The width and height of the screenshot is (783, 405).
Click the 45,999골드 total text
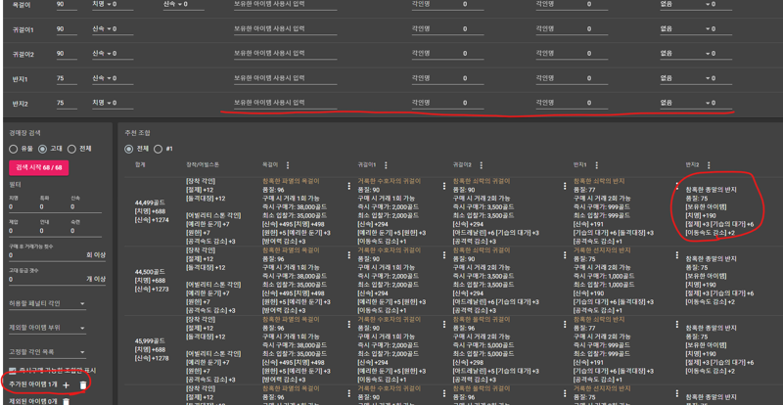[x=151, y=341]
